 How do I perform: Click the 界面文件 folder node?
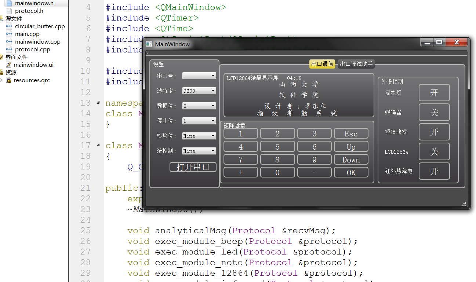(16, 57)
